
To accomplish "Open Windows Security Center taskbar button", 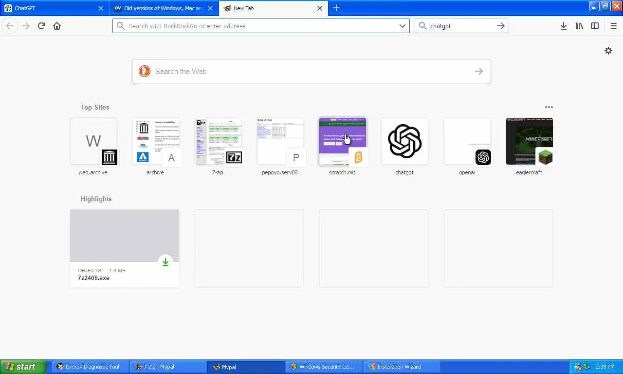I will (x=324, y=367).
